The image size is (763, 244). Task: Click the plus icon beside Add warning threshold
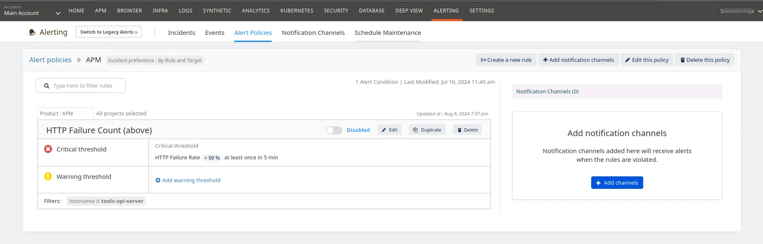(x=158, y=180)
